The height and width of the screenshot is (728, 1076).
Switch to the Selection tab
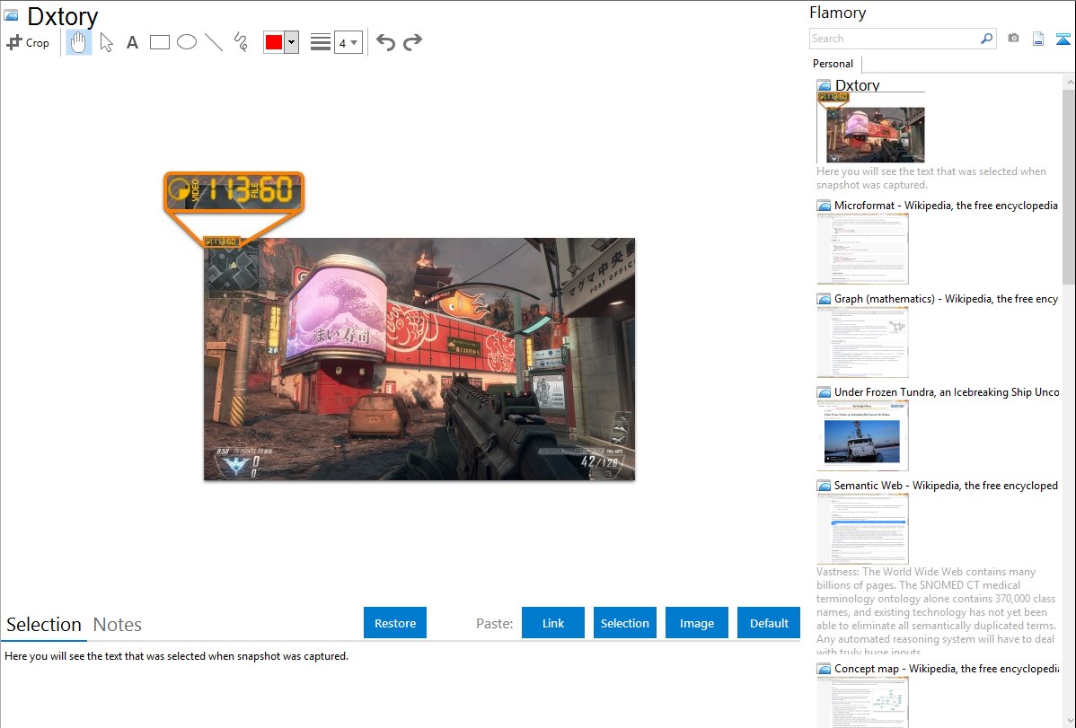click(44, 625)
